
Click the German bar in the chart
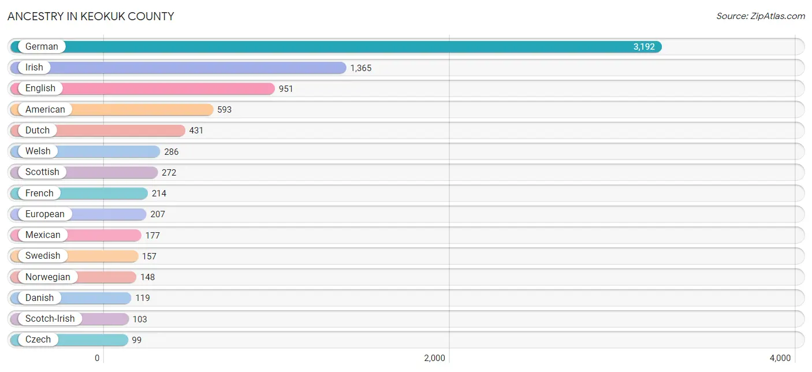click(336, 47)
